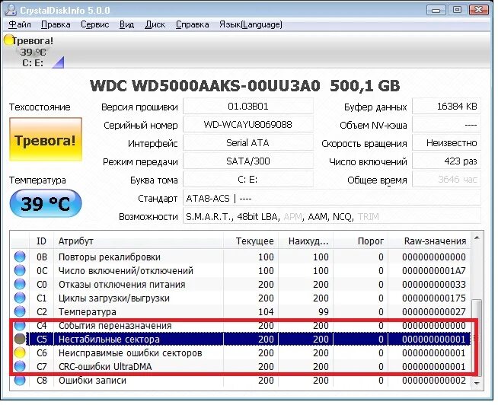Click the Raw-значения column header
The height and width of the screenshot is (405, 498).
coord(429,241)
